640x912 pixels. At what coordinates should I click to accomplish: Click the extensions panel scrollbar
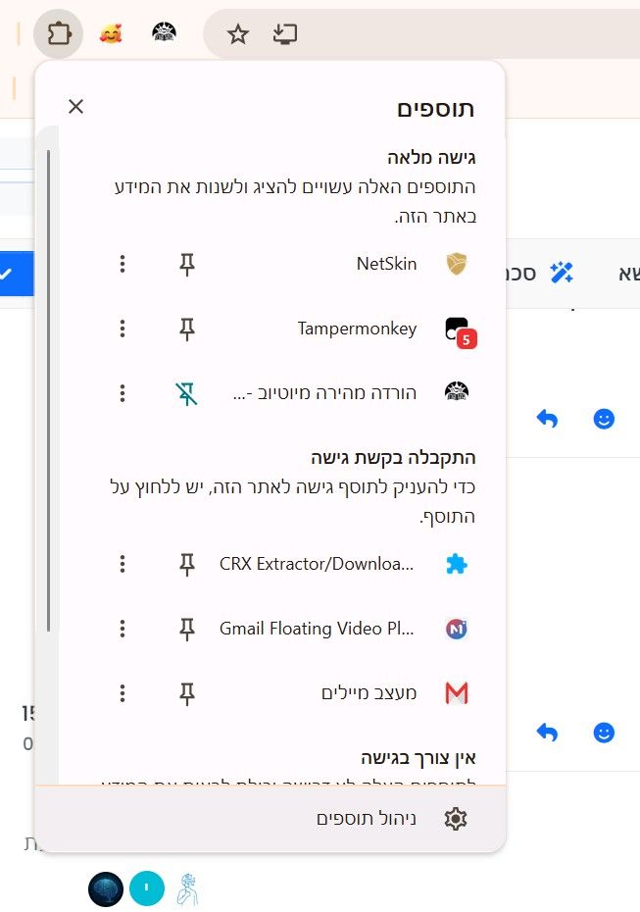[48, 390]
